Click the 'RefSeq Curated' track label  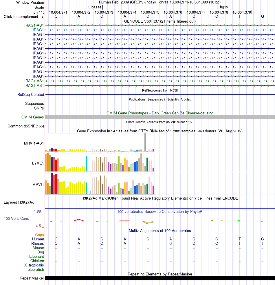[31, 94]
